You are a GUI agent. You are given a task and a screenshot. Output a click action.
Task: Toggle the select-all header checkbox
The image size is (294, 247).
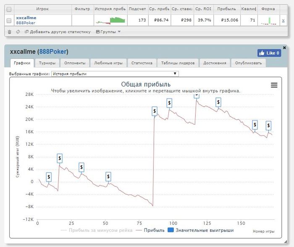click(9, 9)
